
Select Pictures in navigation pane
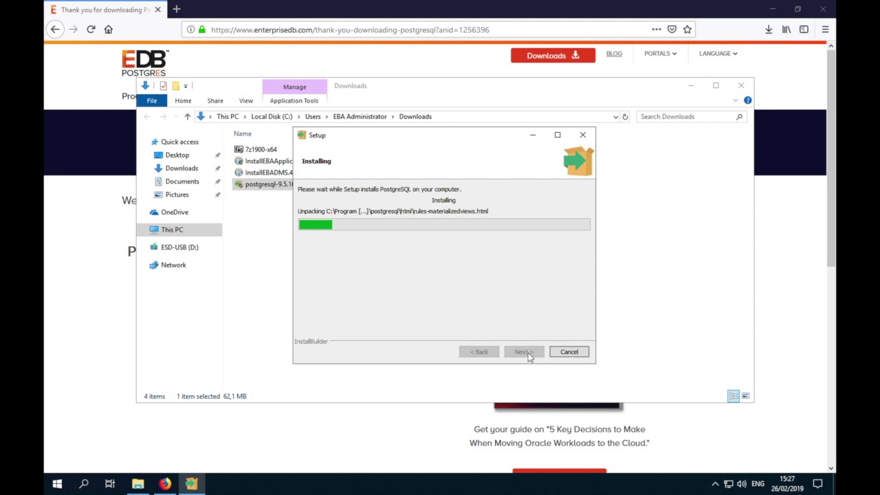click(177, 195)
